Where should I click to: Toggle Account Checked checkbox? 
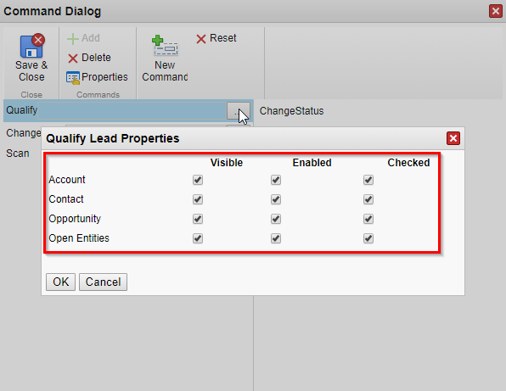click(x=368, y=180)
